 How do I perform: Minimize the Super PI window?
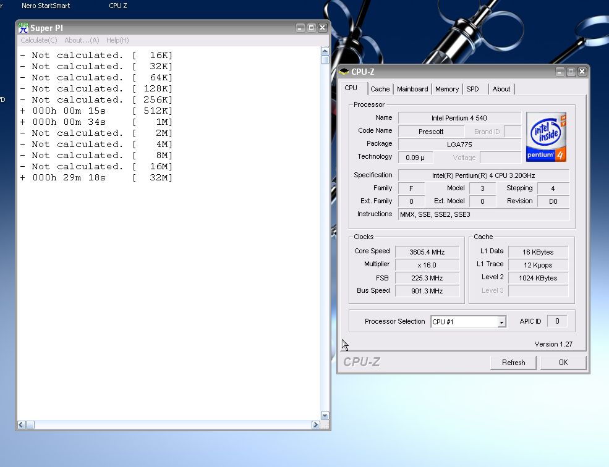(300, 28)
